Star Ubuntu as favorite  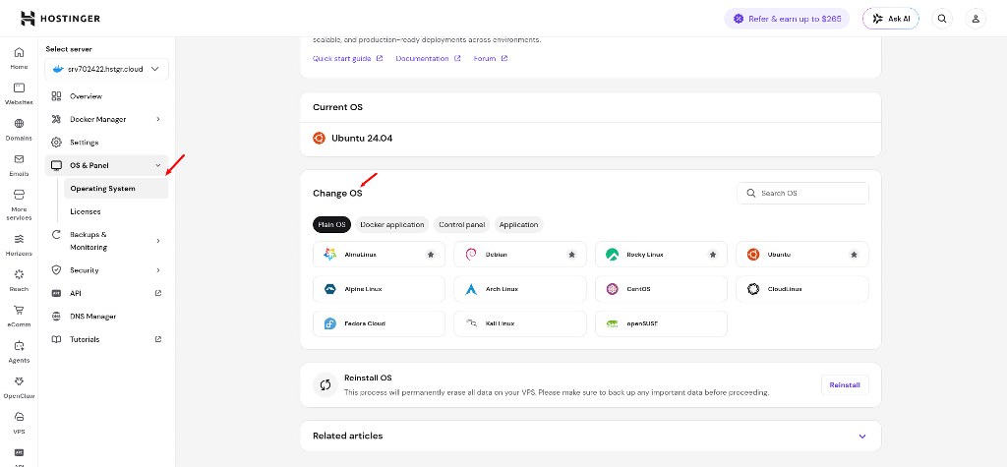[x=854, y=255]
